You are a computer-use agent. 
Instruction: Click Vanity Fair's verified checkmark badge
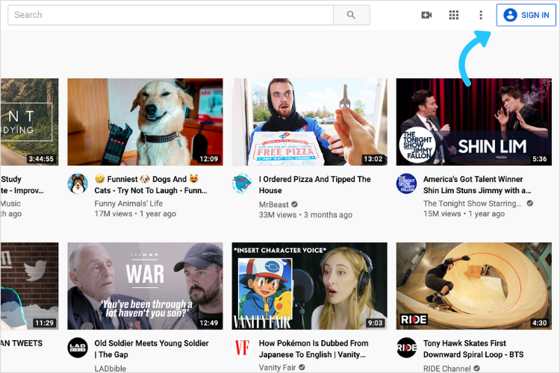(302, 367)
